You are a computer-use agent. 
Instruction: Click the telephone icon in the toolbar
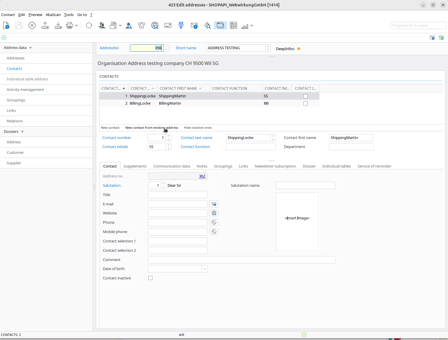tap(142, 26)
